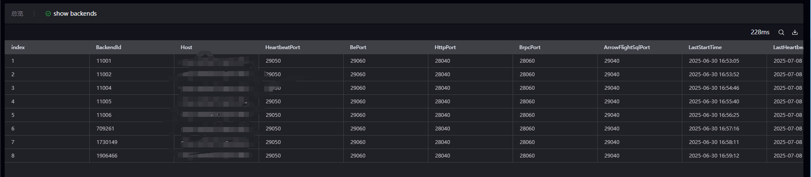Select the BackendId cell 1906466
The image size is (811, 177).
(x=107, y=156)
